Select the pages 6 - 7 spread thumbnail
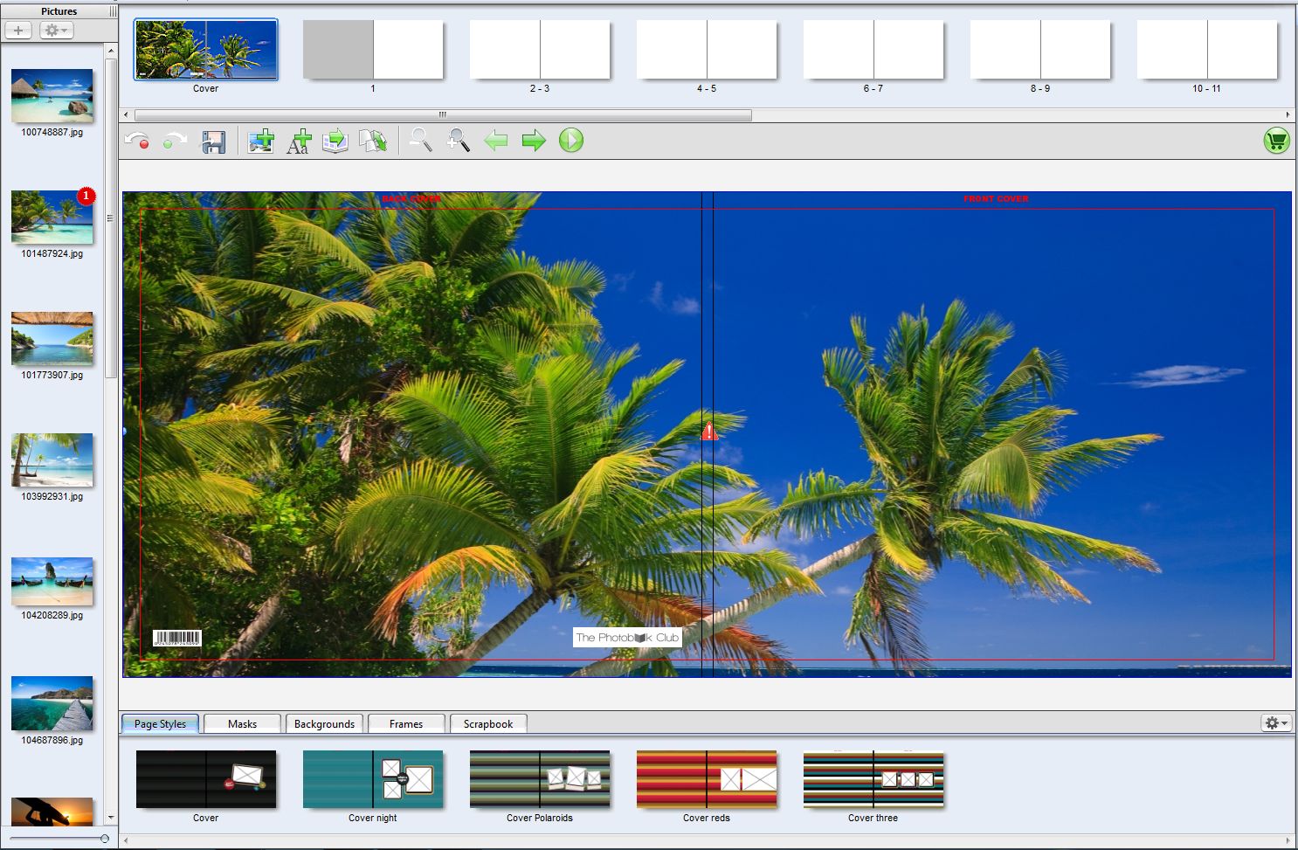 pos(873,50)
